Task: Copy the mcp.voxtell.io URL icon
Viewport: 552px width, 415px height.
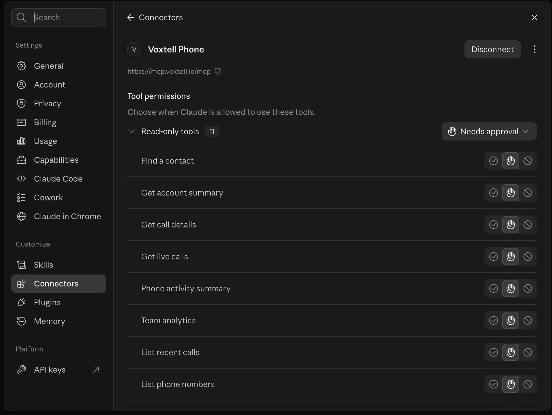Action: (x=218, y=71)
